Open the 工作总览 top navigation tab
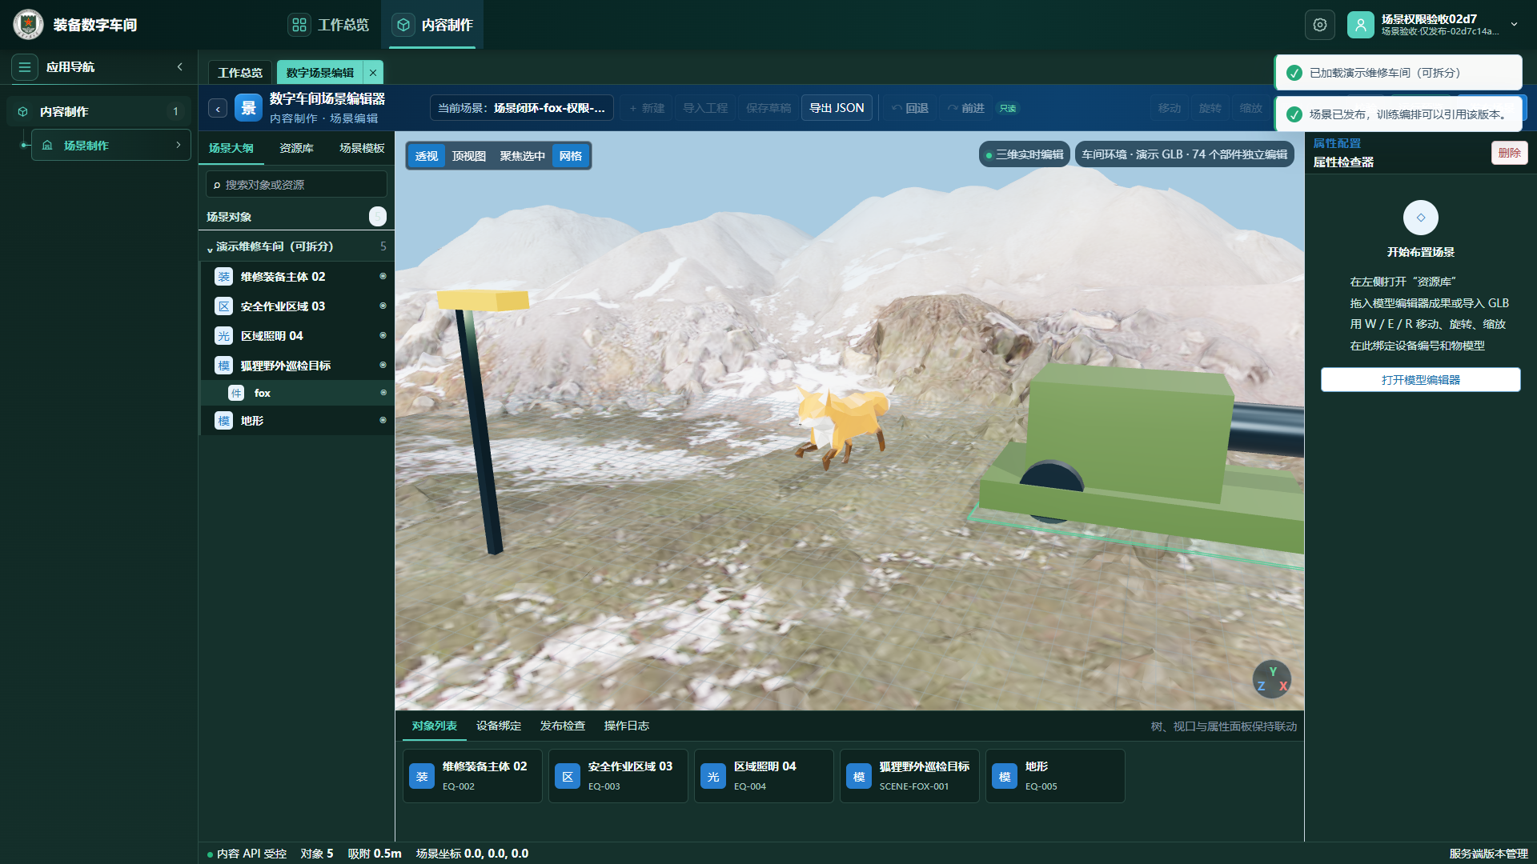Screen dimensions: 1537x864 pyautogui.click(x=329, y=25)
